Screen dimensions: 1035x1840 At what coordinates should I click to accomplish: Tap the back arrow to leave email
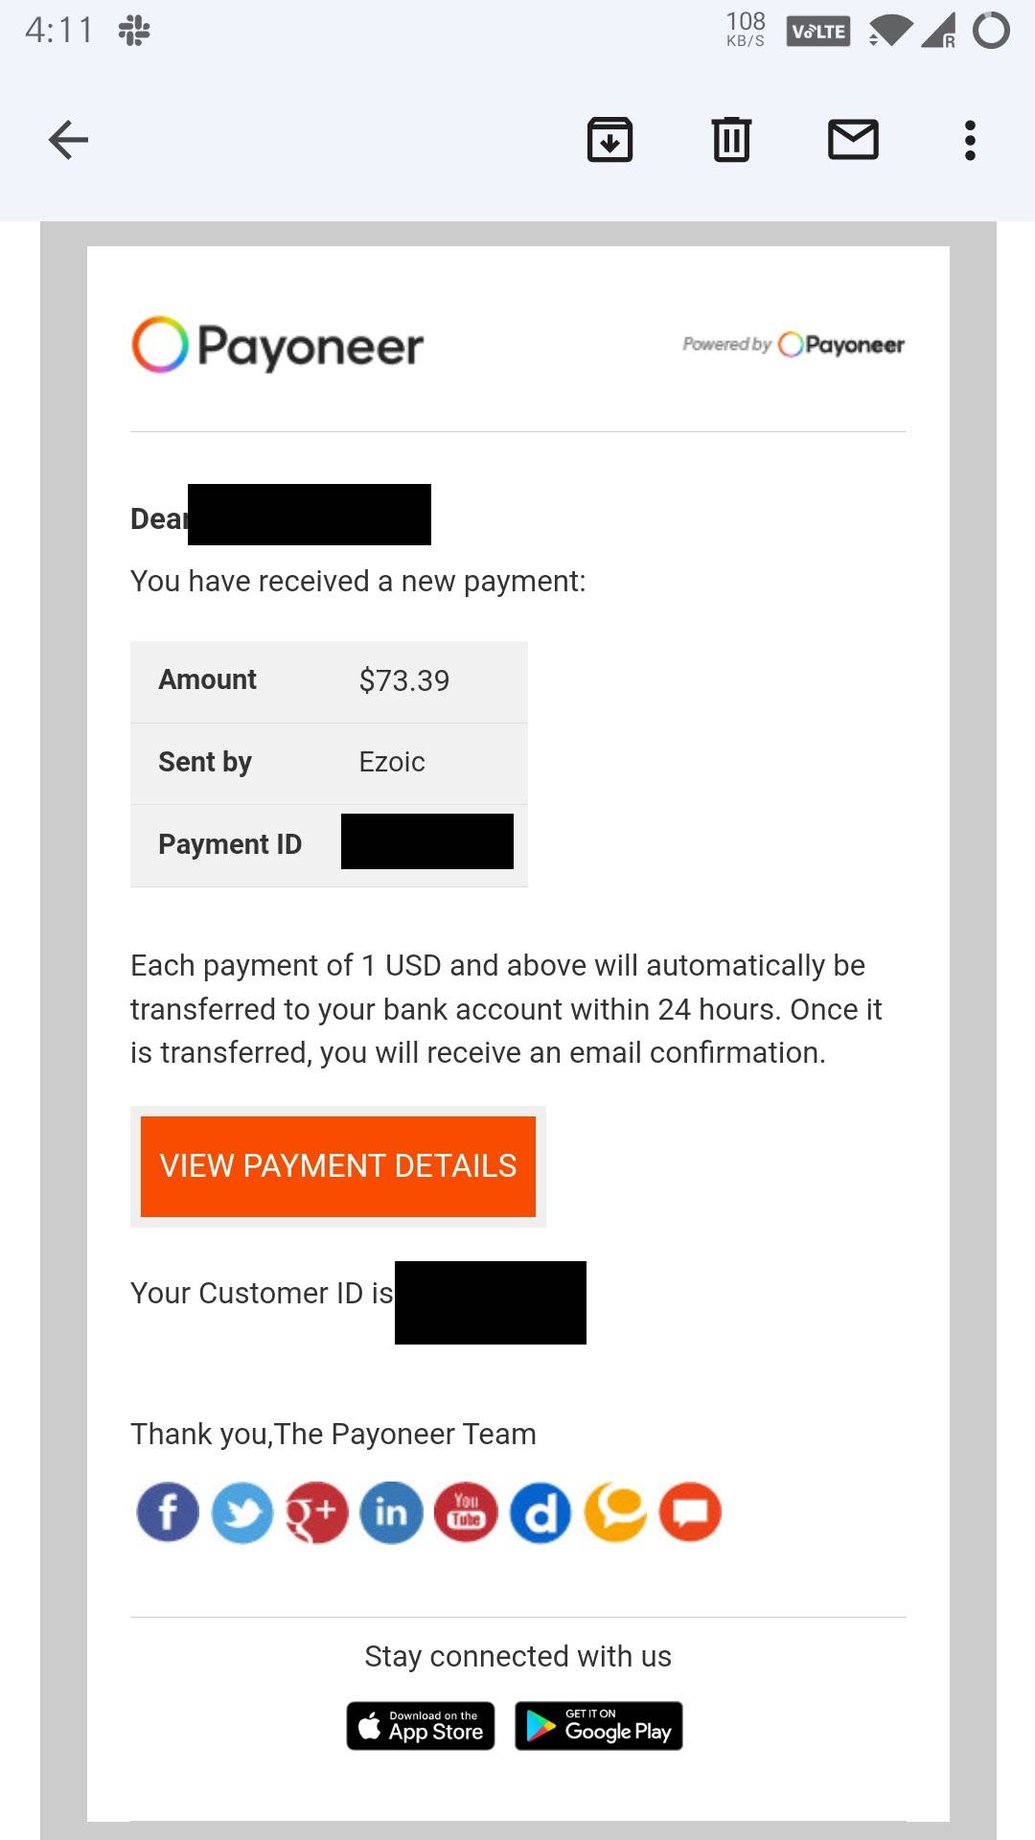click(68, 140)
